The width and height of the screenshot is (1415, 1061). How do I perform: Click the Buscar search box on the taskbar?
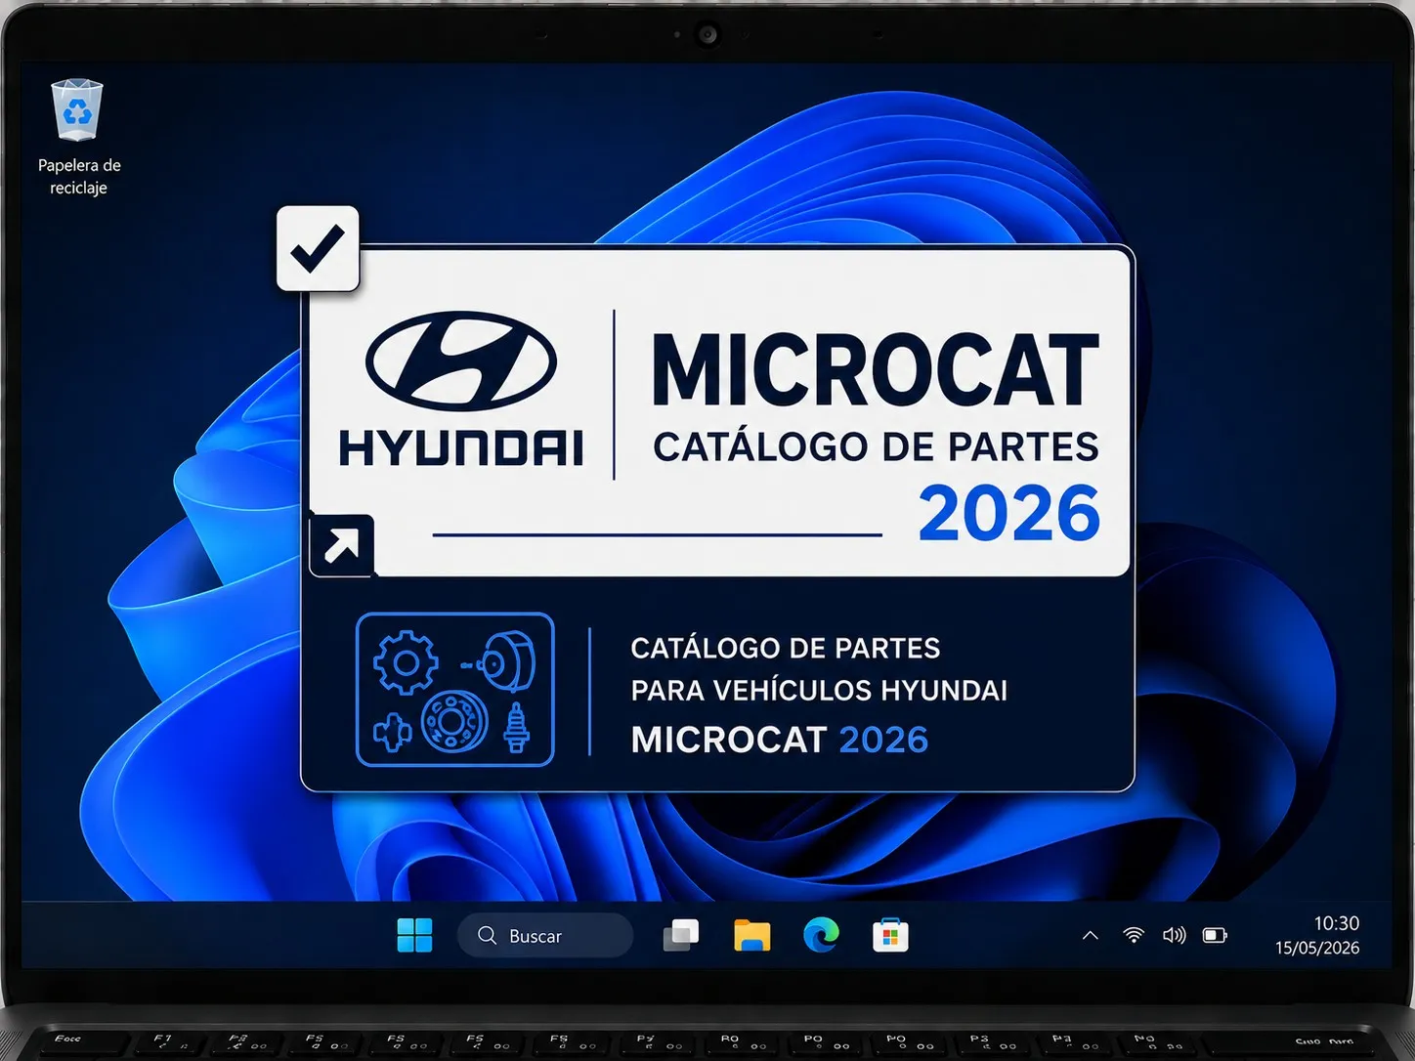coord(545,935)
